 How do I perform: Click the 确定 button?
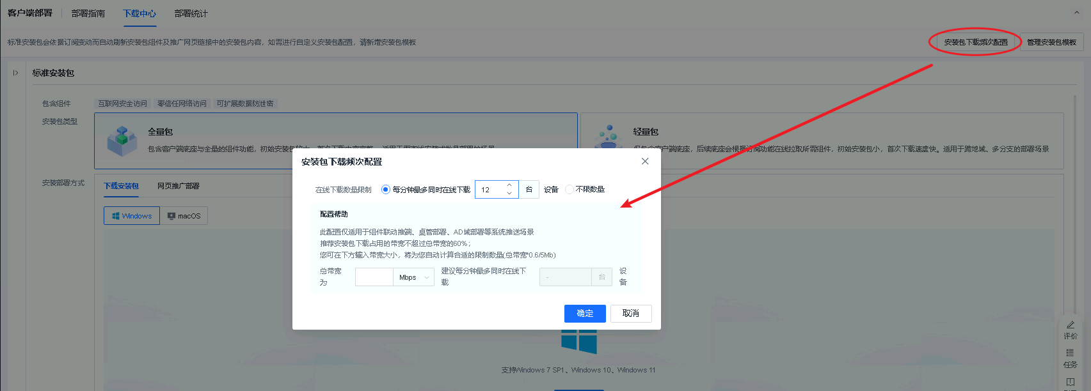coord(585,314)
